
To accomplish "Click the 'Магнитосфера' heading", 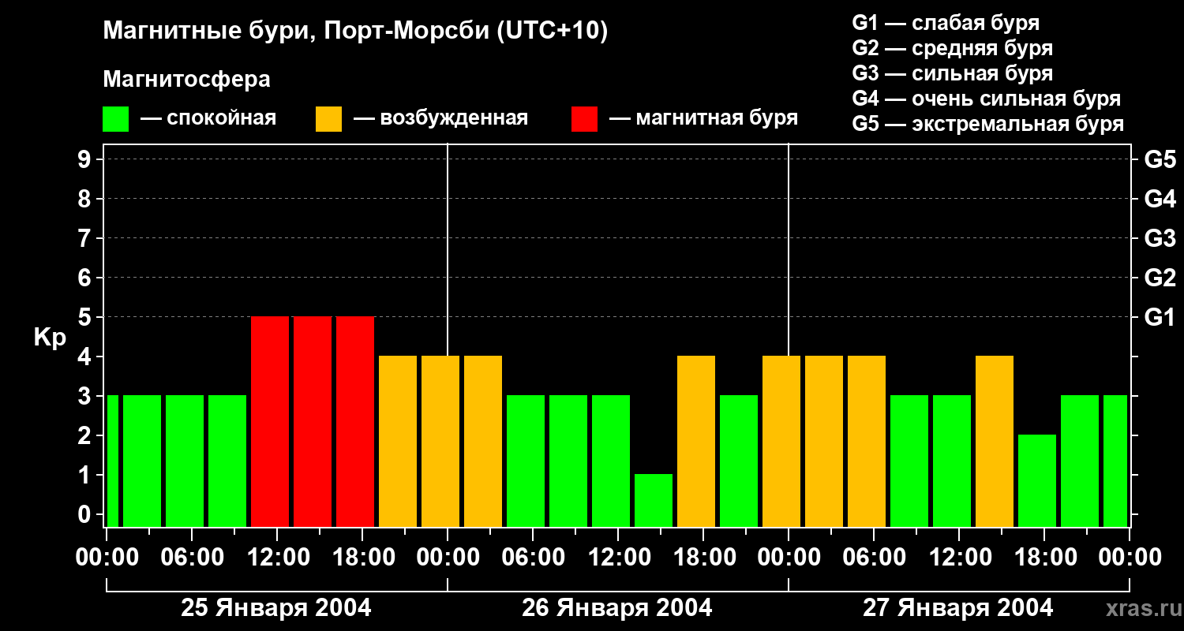I will point(186,80).
